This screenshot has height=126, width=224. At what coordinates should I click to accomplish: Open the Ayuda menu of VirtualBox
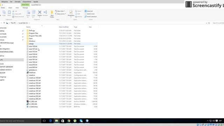[x=36, y=2]
